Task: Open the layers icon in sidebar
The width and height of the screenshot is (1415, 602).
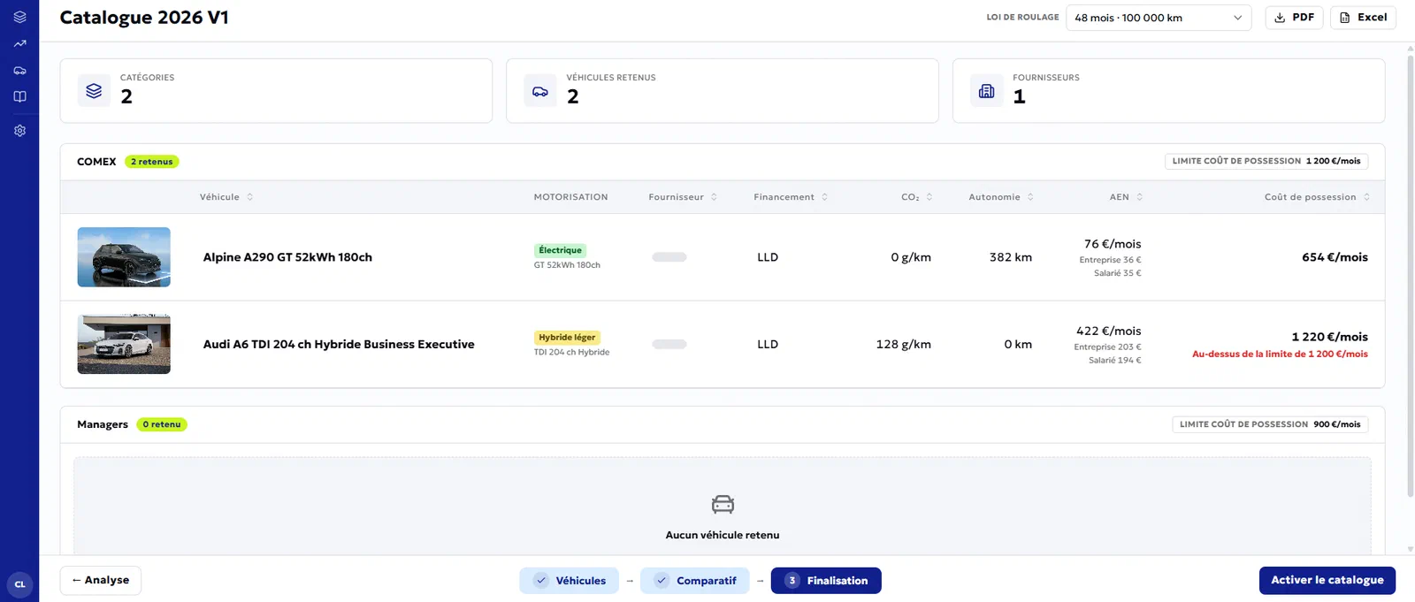Action: (19, 17)
